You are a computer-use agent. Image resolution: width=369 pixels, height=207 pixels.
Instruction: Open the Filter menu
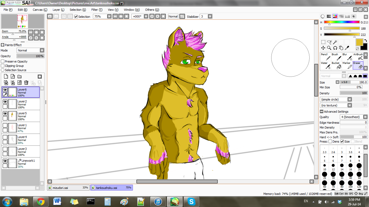pos(97,10)
